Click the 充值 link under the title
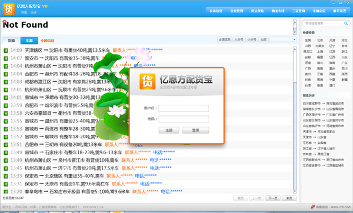 [24, 12]
